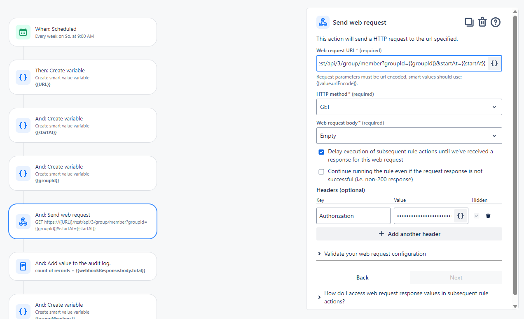This screenshot has width=524, height=319.
Task: Click the braces icon on {{URL}} variable step
Action: [x=23, y=77]
